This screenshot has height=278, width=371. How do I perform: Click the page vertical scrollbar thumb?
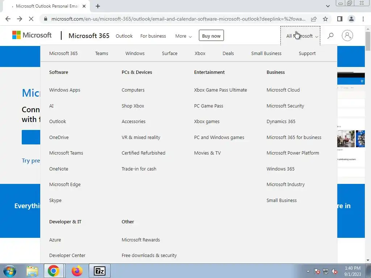tap(368, 41)
